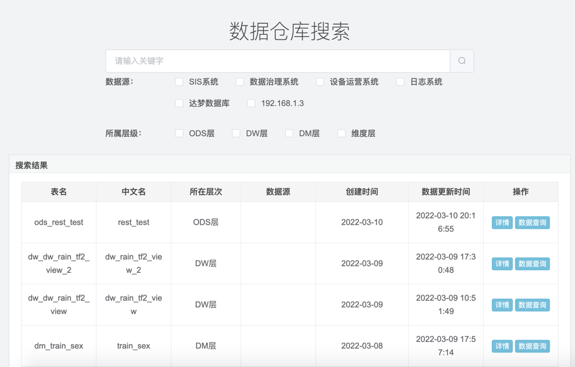View 详情 for dw_dw_rain_tf2_view_2 table
This screenshot has width=575, height=367.
(502, 264)
